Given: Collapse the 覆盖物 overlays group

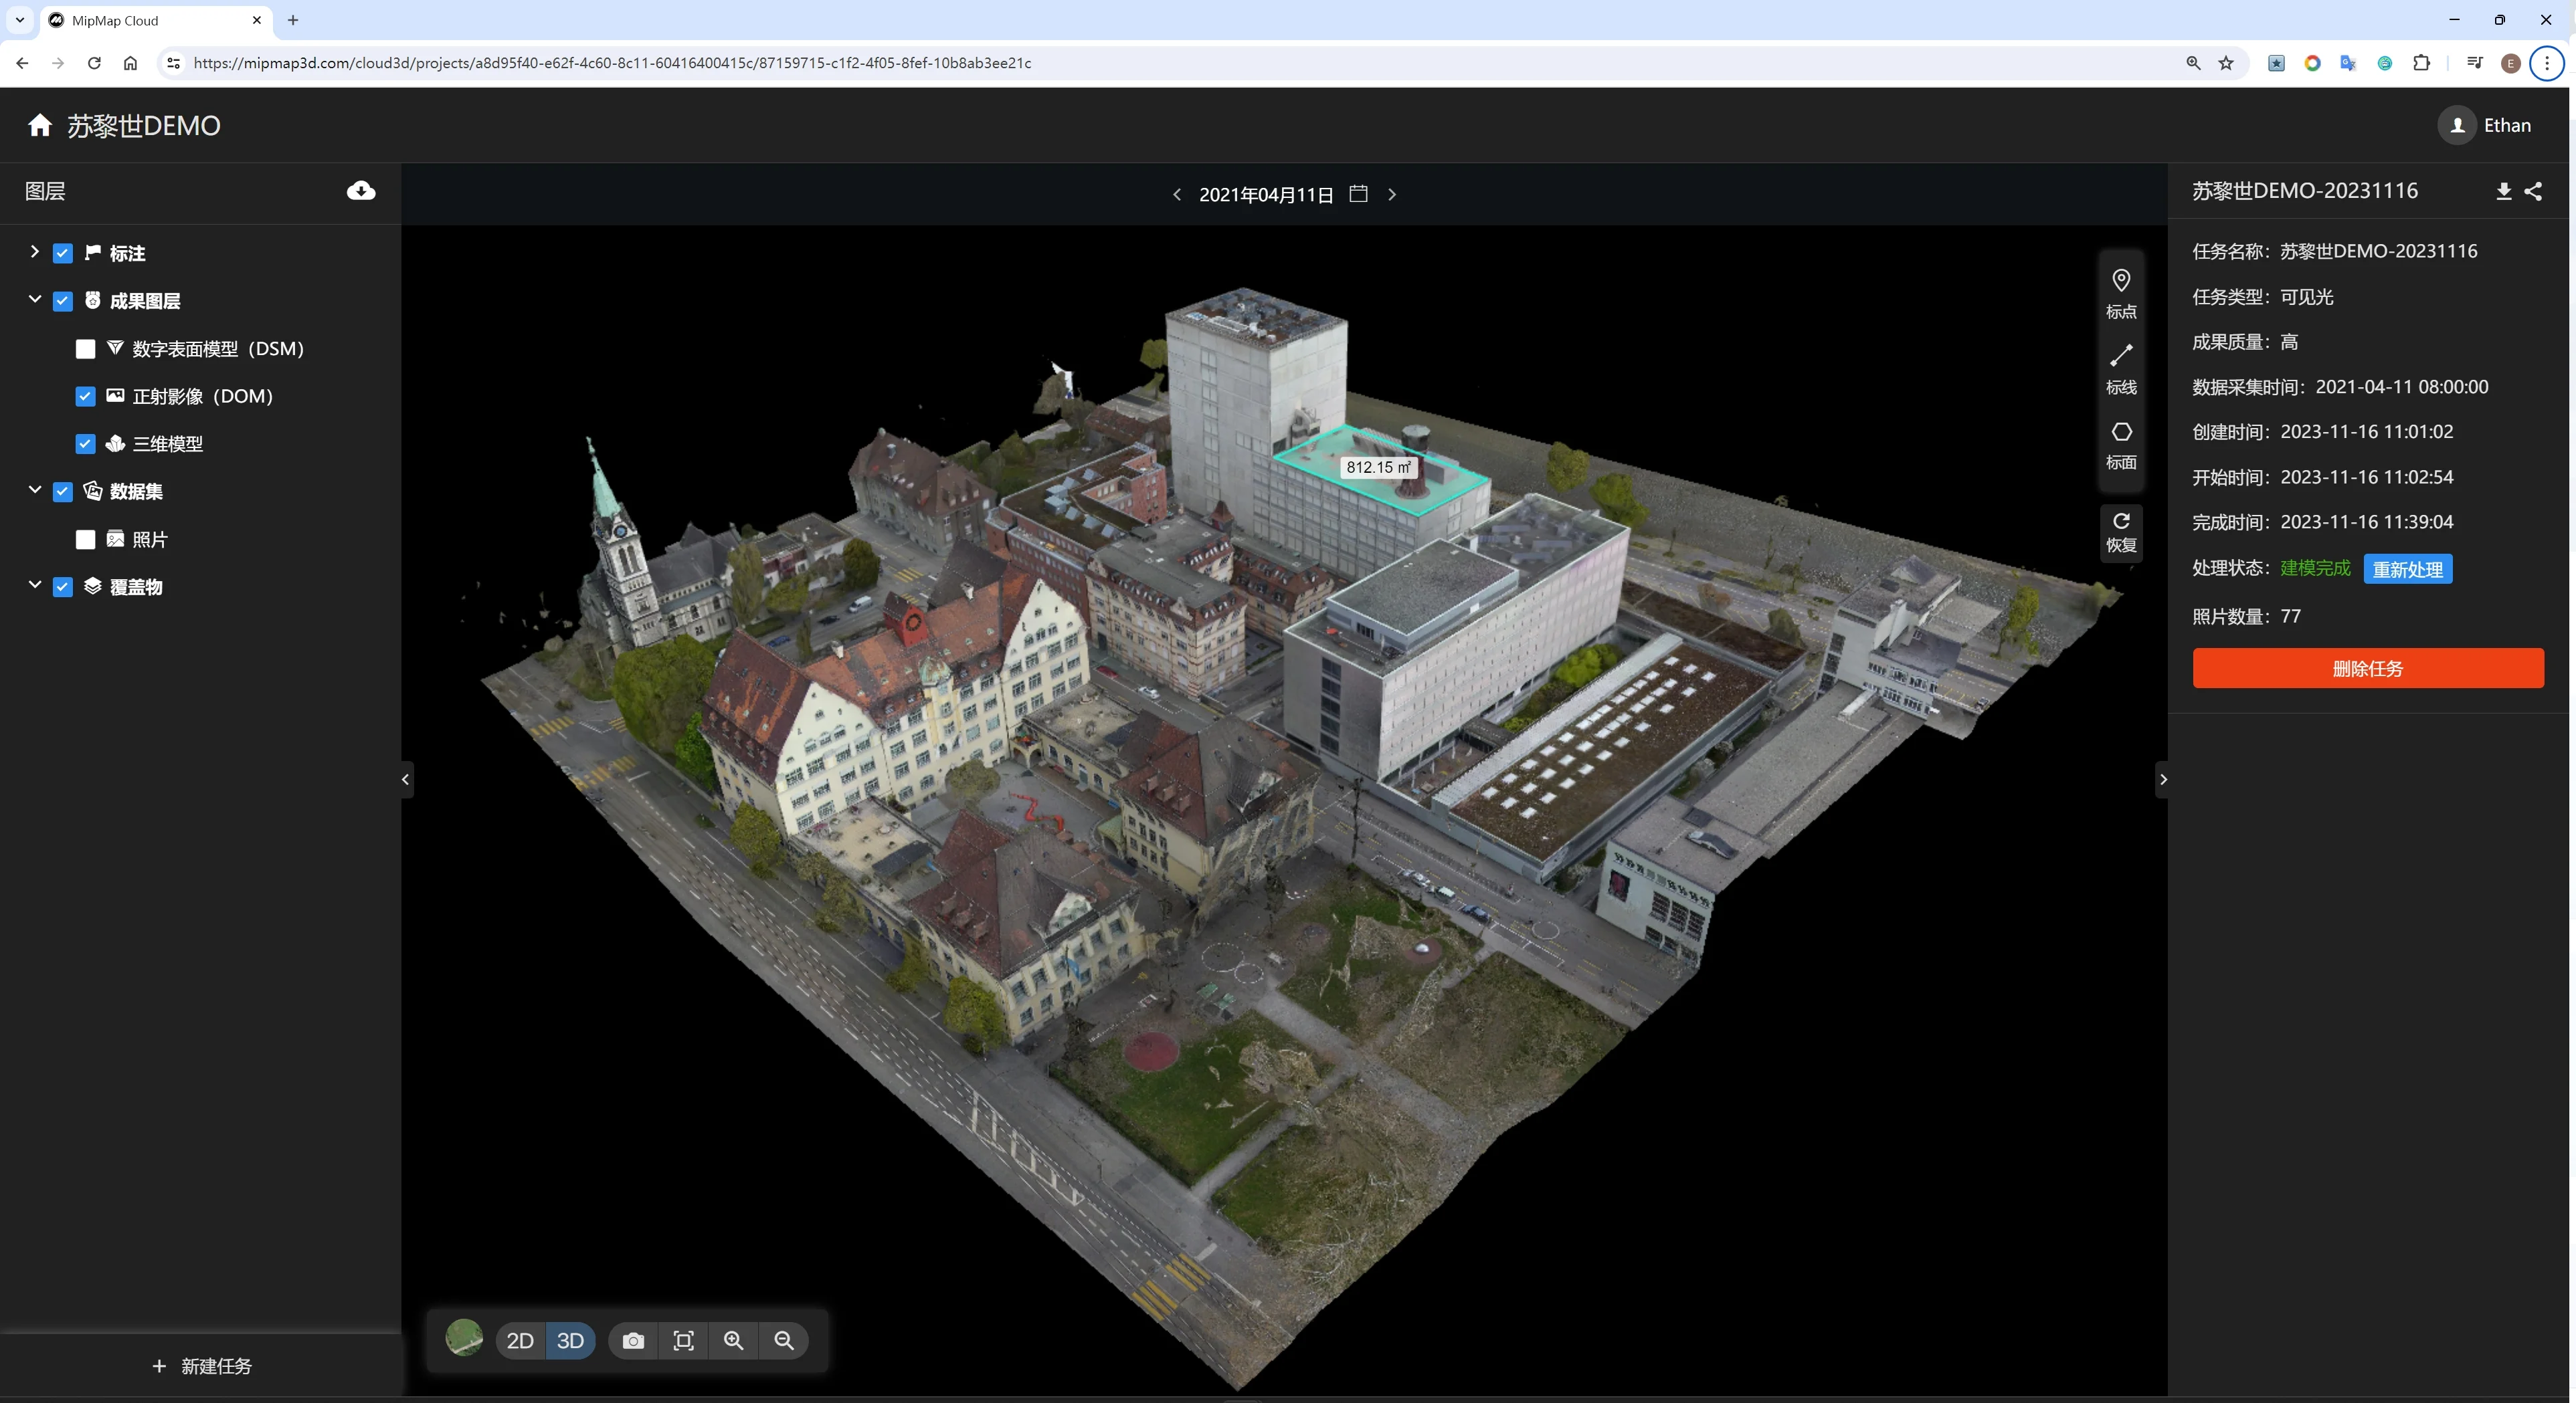Looking at the screenshot, I should 34,586.
